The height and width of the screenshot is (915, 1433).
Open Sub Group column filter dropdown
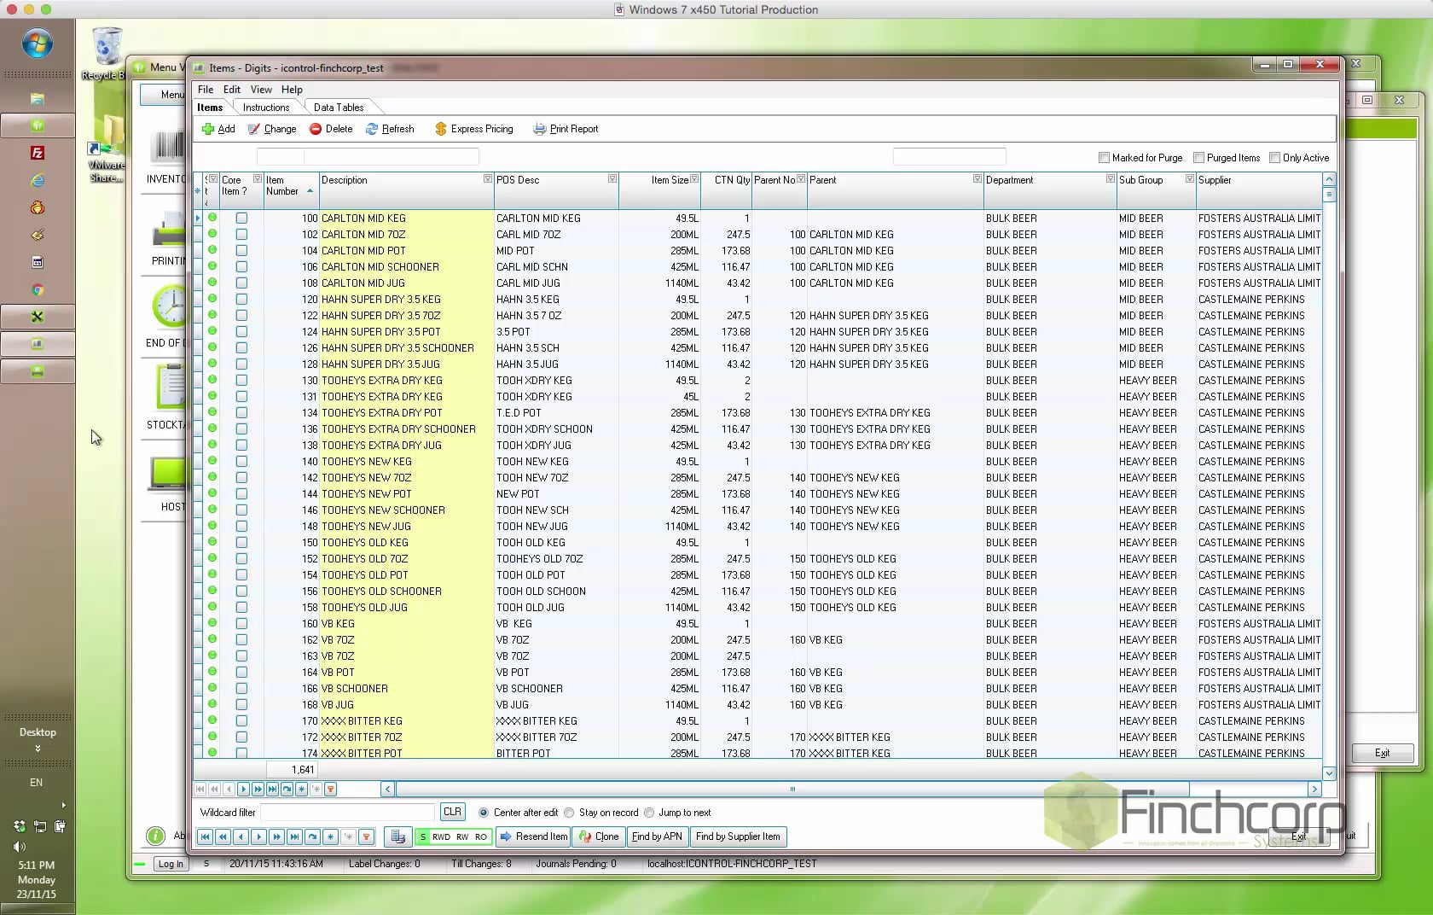[x=1190, y=178]
